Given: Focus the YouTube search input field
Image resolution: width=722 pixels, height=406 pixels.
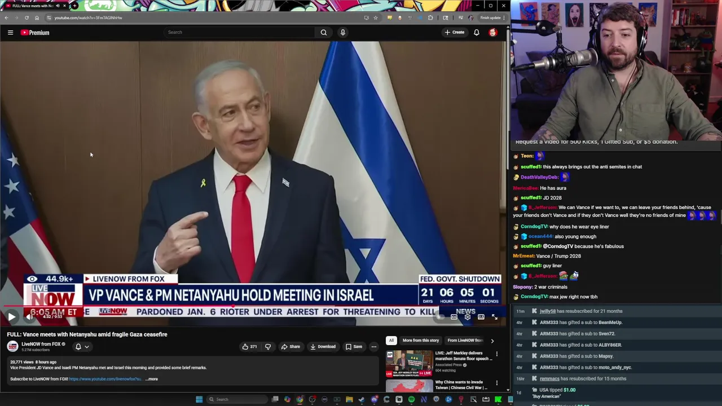Looking at the screenshot, I should [240, 32].
